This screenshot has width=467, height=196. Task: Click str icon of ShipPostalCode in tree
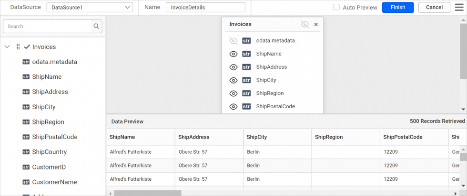[x=26, y=137]
